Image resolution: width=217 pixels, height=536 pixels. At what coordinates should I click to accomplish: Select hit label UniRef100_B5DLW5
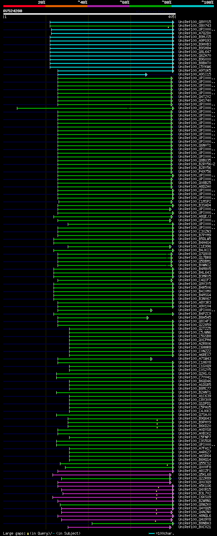click(195, 239)
